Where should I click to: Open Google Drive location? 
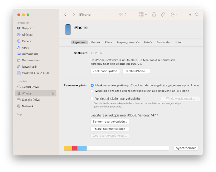point(28,100)
